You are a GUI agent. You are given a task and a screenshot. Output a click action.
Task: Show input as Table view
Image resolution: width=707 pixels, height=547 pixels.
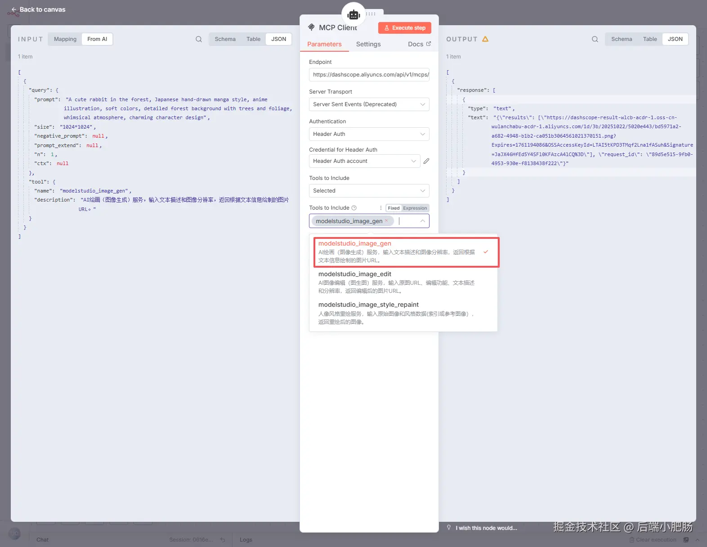(253, 39)
